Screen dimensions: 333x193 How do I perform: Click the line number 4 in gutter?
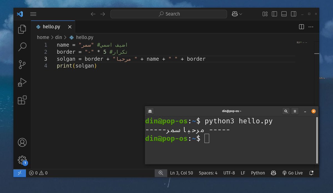point(46,66)
